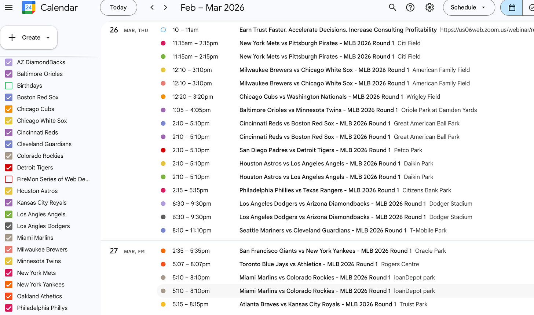
Task: Toggle Houston Astros calendar checkbox
Action: click(9, 191)
